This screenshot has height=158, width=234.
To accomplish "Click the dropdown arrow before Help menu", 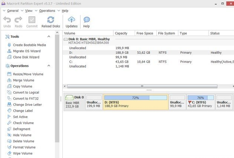I will (59, 10).
